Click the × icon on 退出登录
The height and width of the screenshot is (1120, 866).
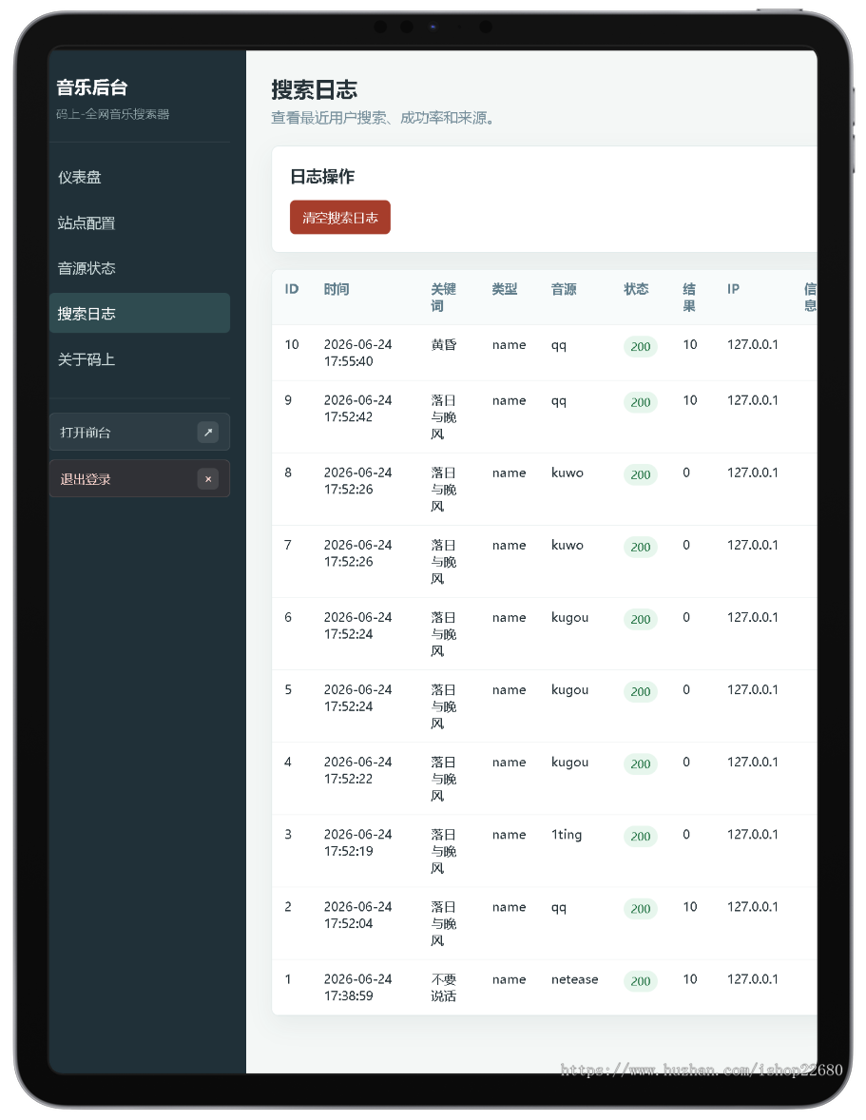(208, 479)
